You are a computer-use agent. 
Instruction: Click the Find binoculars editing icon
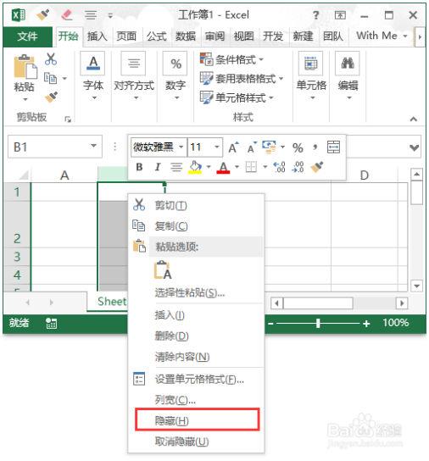[348, 64]
